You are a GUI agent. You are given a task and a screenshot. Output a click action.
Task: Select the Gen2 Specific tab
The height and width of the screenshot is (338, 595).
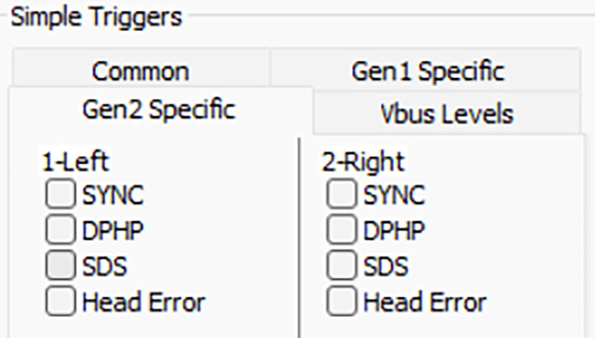point(159,110)
